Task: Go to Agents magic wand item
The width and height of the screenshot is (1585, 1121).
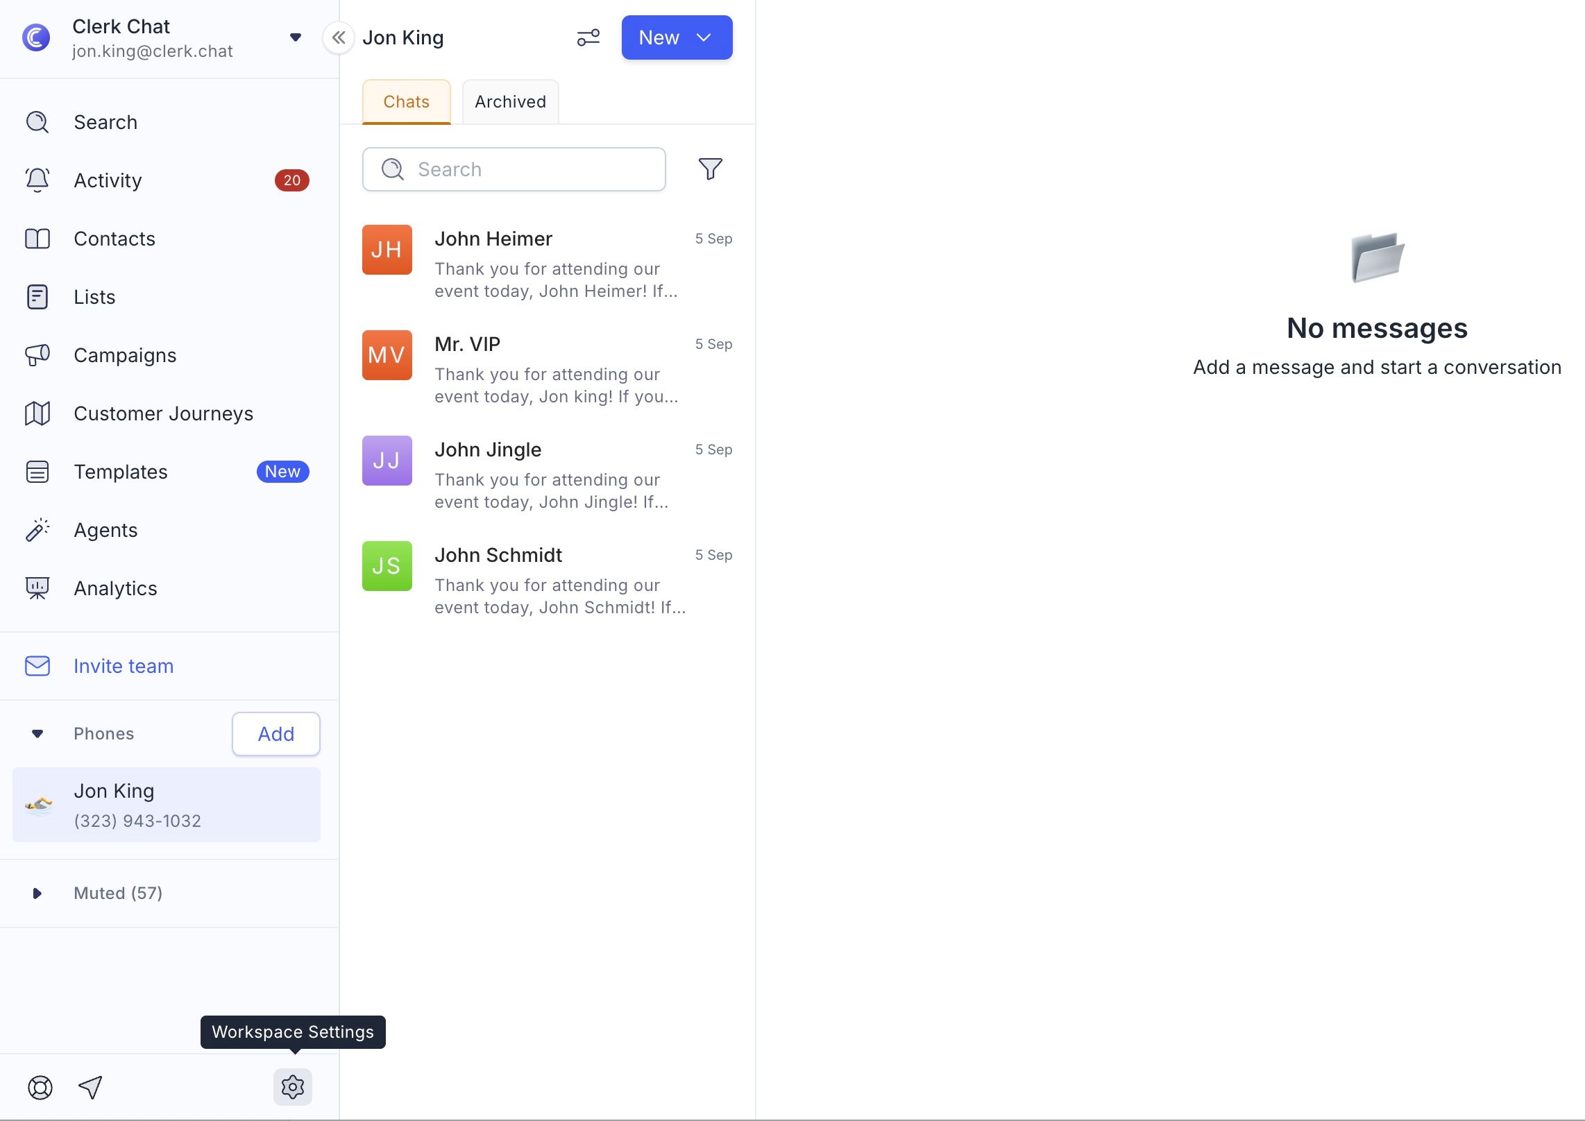Action: (x=105, y=530)
